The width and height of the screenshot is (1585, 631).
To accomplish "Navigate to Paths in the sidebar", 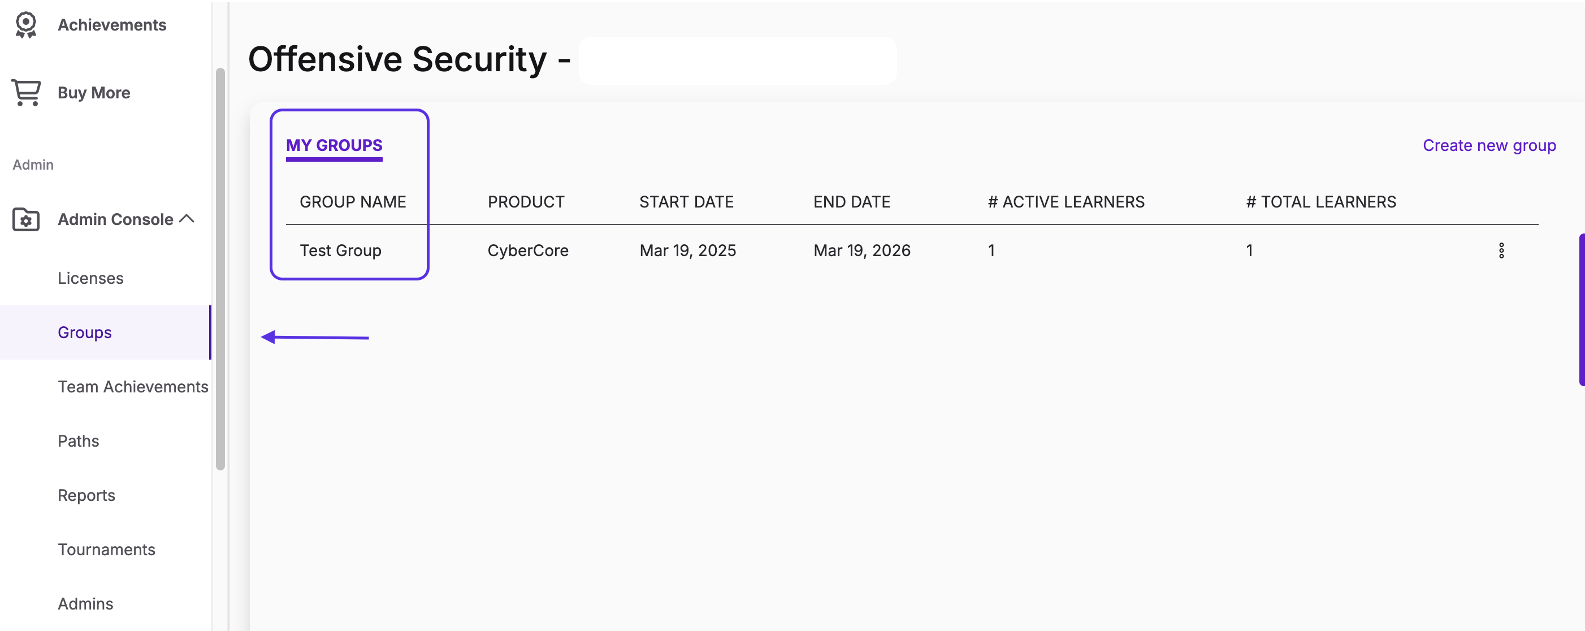I will pos(78,441).
